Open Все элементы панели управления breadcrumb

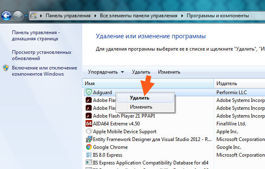coord(139,16)
